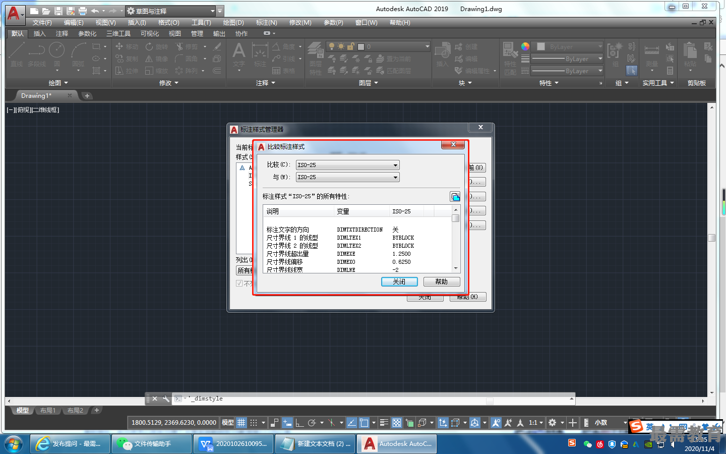726x454 pixels.
Task: Click the 模型 button in status bar
Action: coord(228,423)
